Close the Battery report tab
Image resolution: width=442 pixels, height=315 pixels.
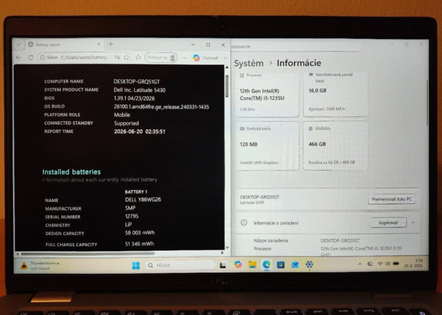[x=99, y=45]
